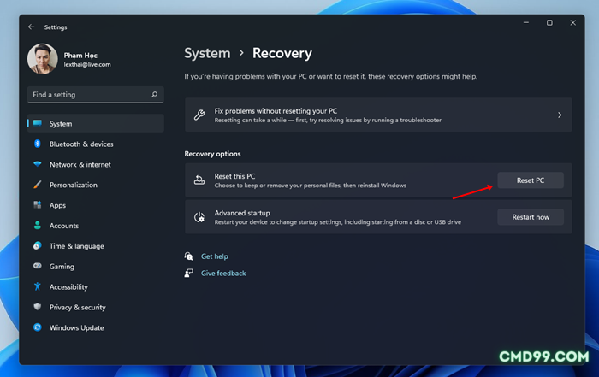The width and height of the screenshot is (599, 377).
Task: Click the Reset PC button
Action: (x=531, y=180)
